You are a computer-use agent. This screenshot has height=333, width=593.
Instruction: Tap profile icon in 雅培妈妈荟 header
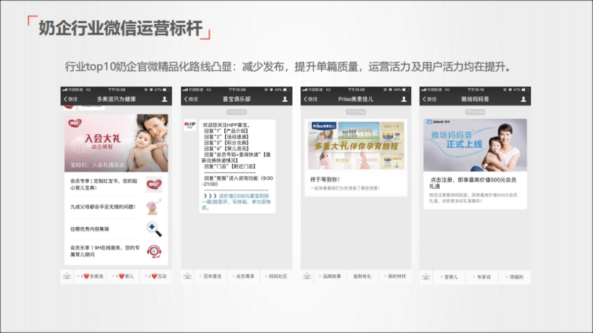click(x=523, y=99)
